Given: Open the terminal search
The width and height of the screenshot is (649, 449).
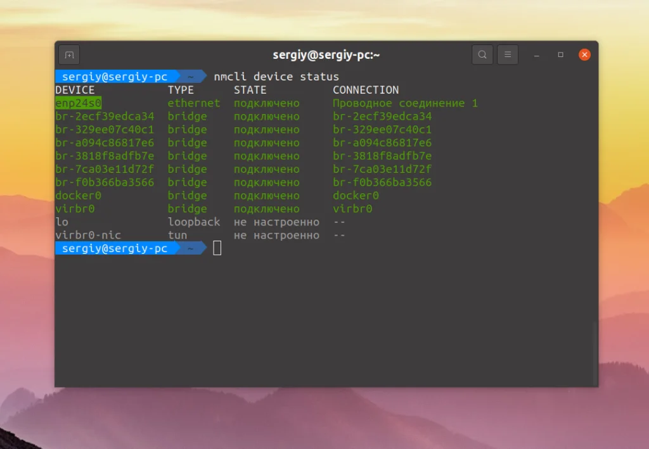Looking at the screenshot, I should coord(482,54).
